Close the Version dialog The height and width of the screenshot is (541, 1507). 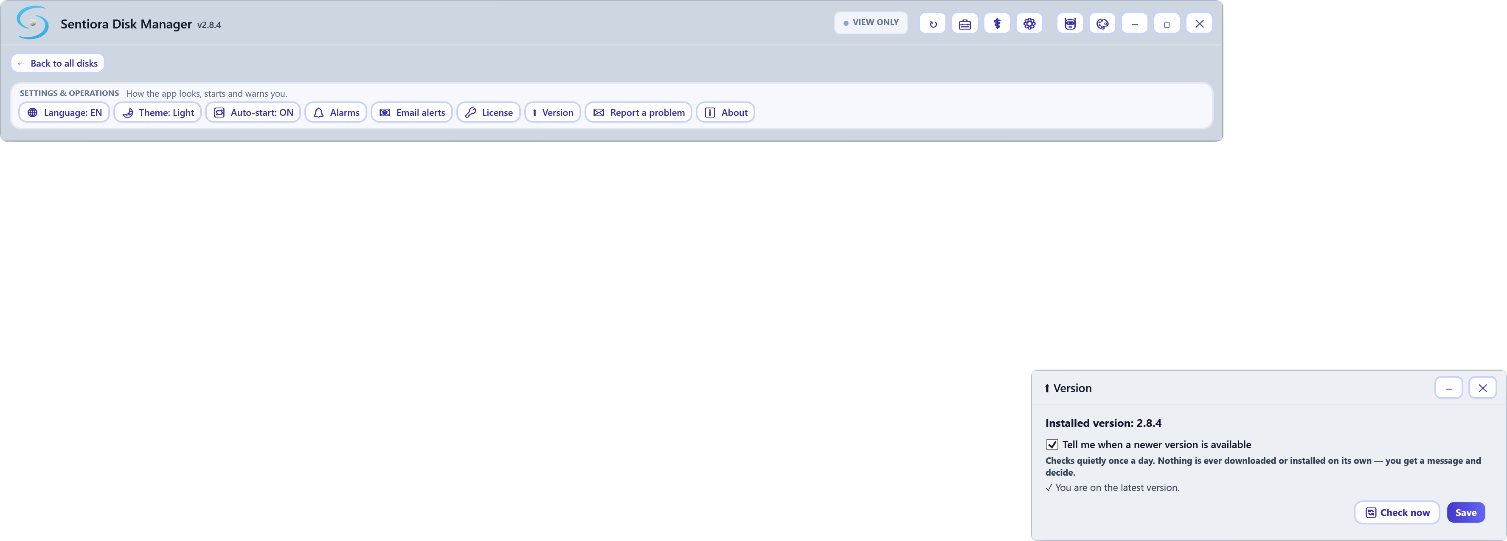coord(1482,388)
